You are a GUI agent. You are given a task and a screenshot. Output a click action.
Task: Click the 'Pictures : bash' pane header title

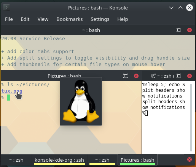[x=64, y=76]
